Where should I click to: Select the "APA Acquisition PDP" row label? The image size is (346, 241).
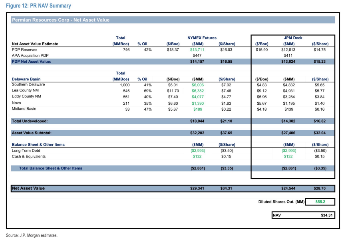coord(30,56)
